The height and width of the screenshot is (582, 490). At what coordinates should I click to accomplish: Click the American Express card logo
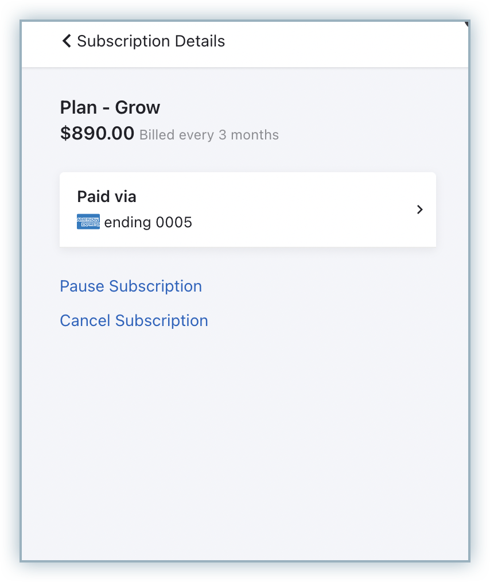(x=88, y=222)
